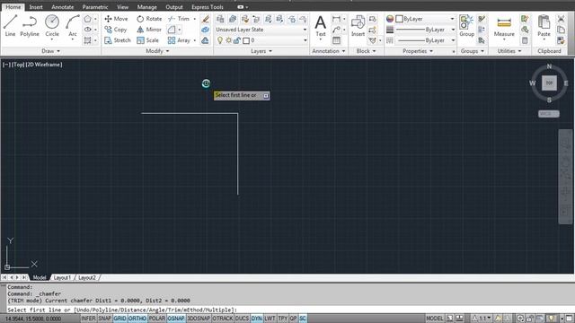Open the View ribbon tab
The width and height of the screenshot is (575, 323).
122,7
